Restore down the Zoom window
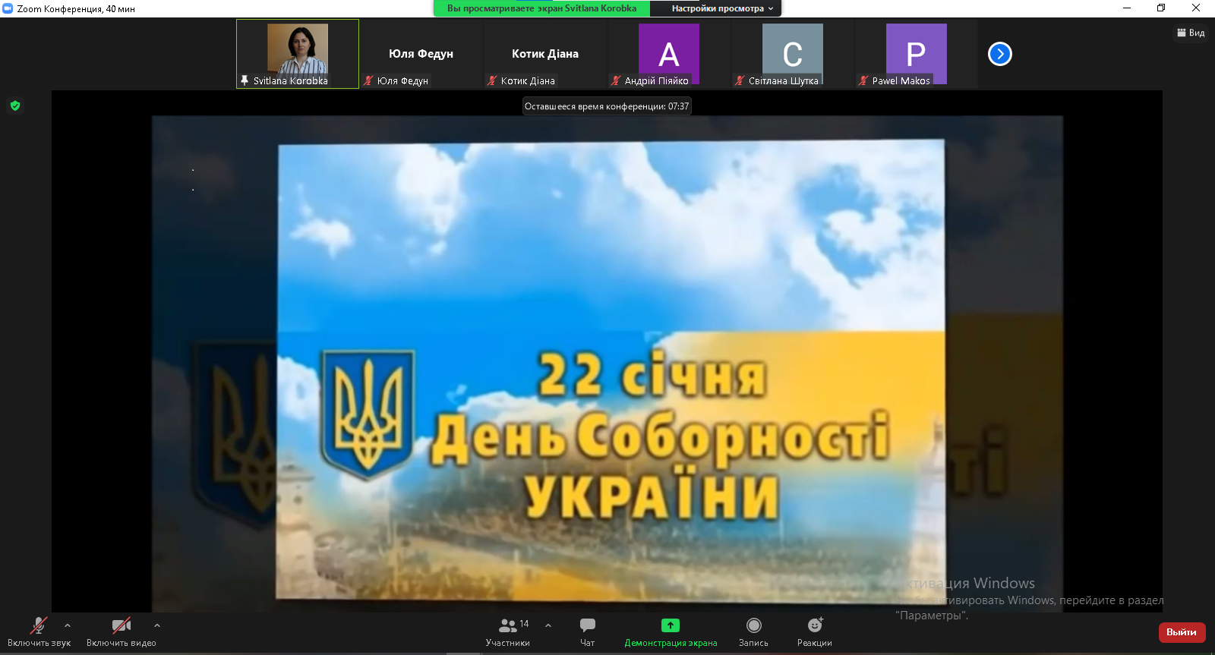The height and width of the screenshot is (655, 1215). [1161, 8]
